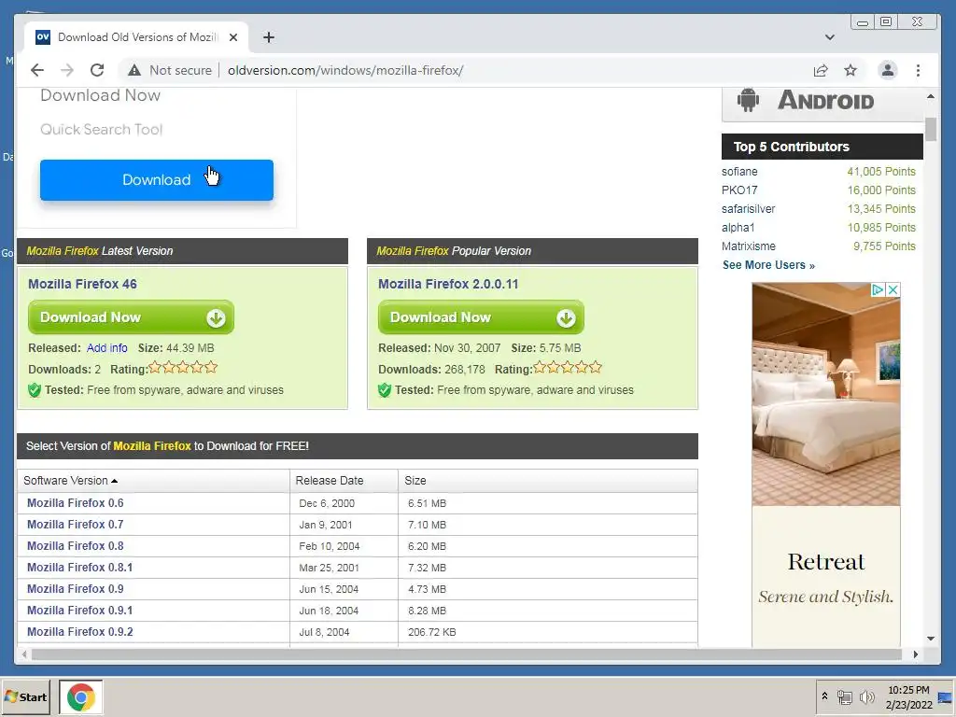Click the See More Users link
956x717 pixels.
coord(769,265)
